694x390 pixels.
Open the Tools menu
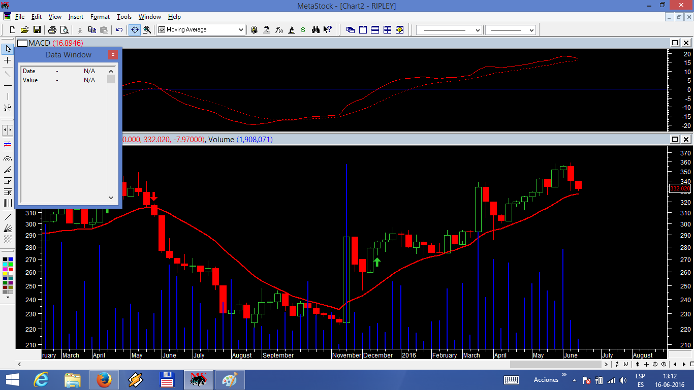[x=124, y=17]
